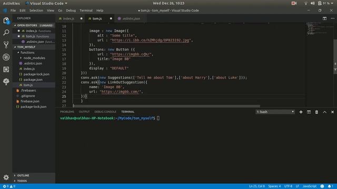Collapse the TOM_MYSELF folder section
Screen dimensions: 337x189
point(34,47)
